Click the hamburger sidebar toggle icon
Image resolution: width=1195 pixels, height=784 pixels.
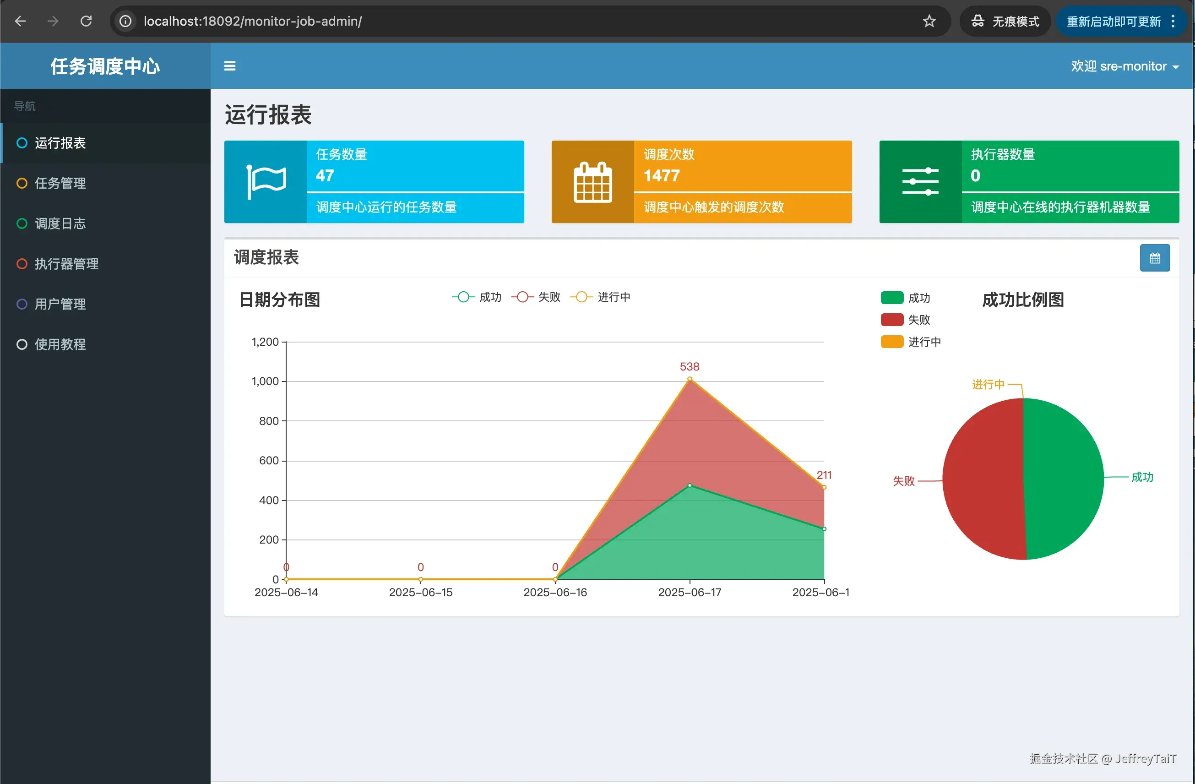[229, 66]
